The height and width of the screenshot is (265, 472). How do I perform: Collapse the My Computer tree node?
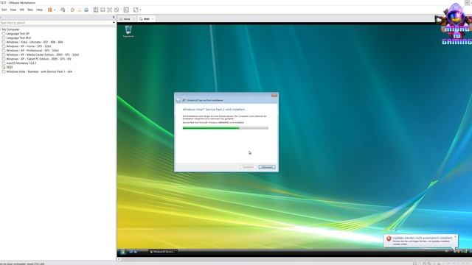click(x=1, y=29)
